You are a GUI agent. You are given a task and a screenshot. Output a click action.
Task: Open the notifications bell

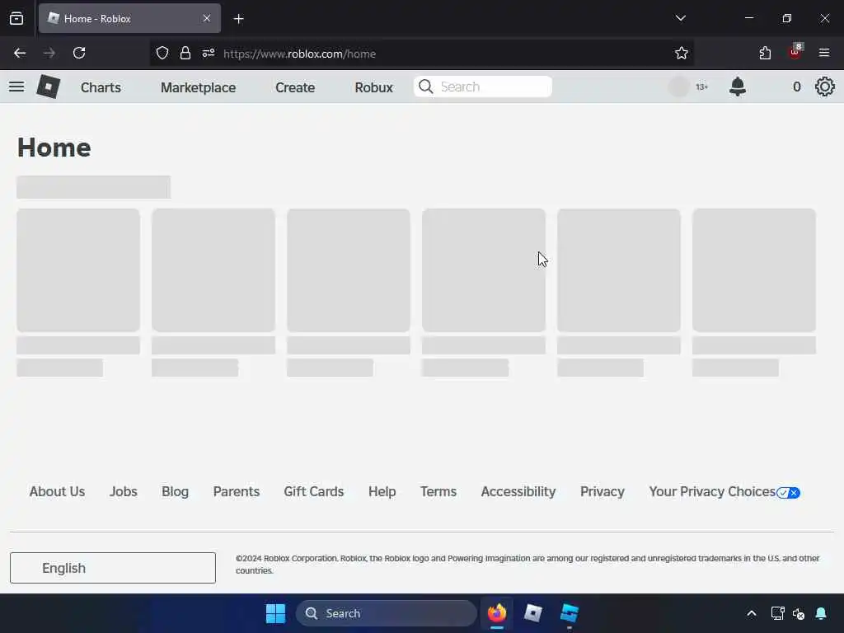click(x=738, y=87)
